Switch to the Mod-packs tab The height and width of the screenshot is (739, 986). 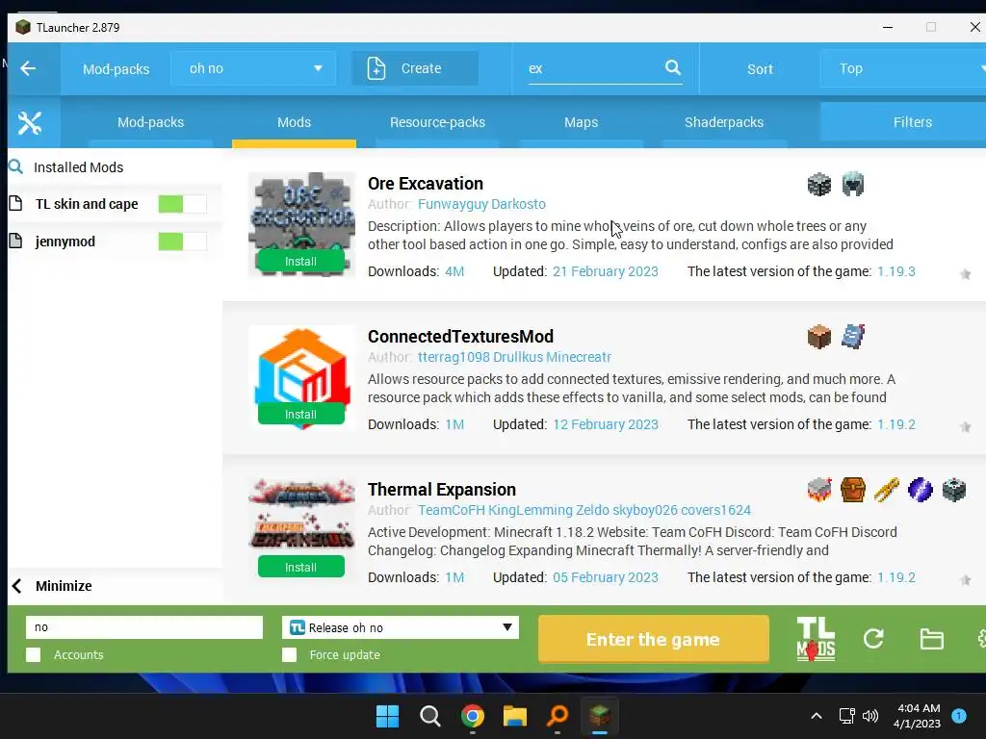pyautogui.click(x=151, y=122)
